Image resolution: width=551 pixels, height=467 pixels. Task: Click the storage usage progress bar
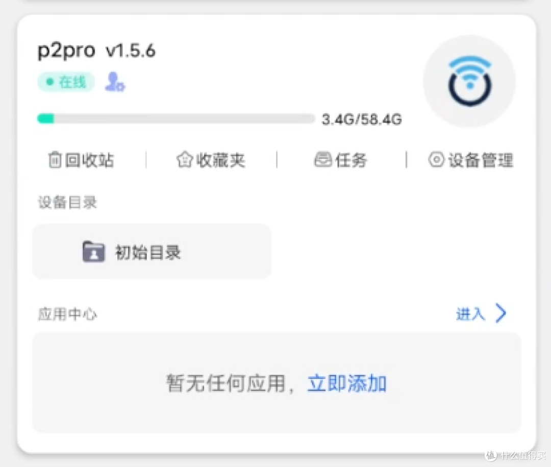point(176,118)
